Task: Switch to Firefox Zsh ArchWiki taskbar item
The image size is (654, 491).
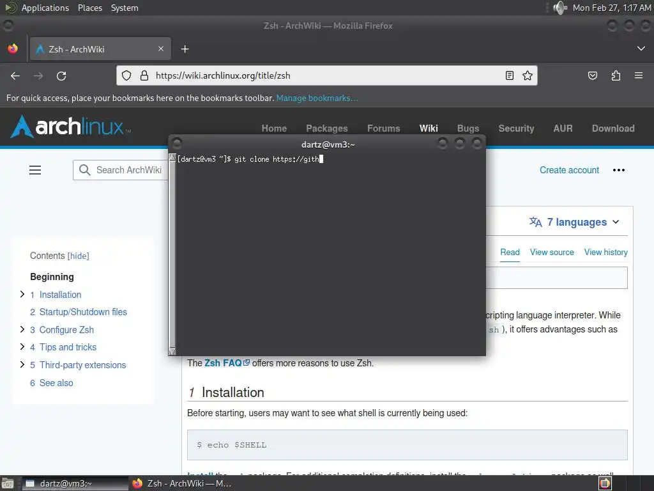Action: pyautogui.click(x=182, y=483)
